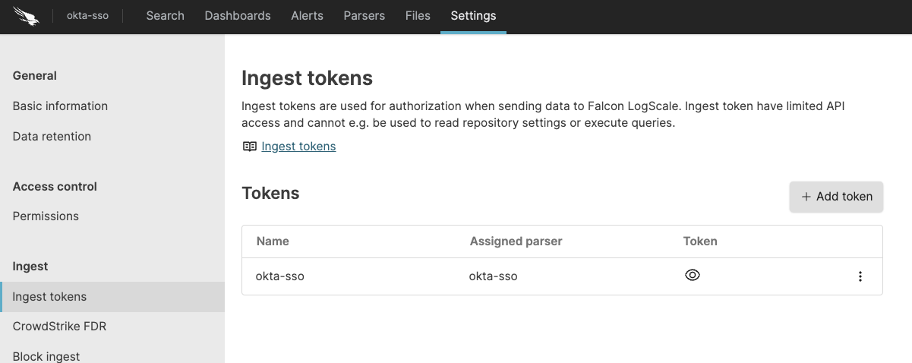Open the Block ingest sidebar item
Viewport: 912px width, 363px height.
tap(46, 356)
